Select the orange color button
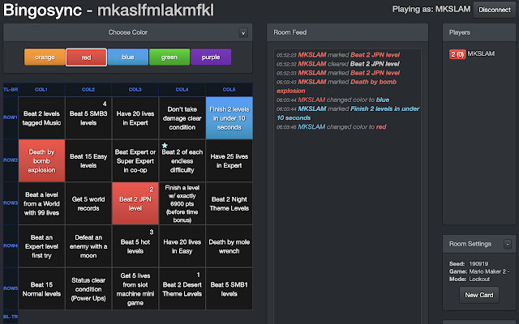This screenshot has width=519, height=324. (x=45, y=58)
